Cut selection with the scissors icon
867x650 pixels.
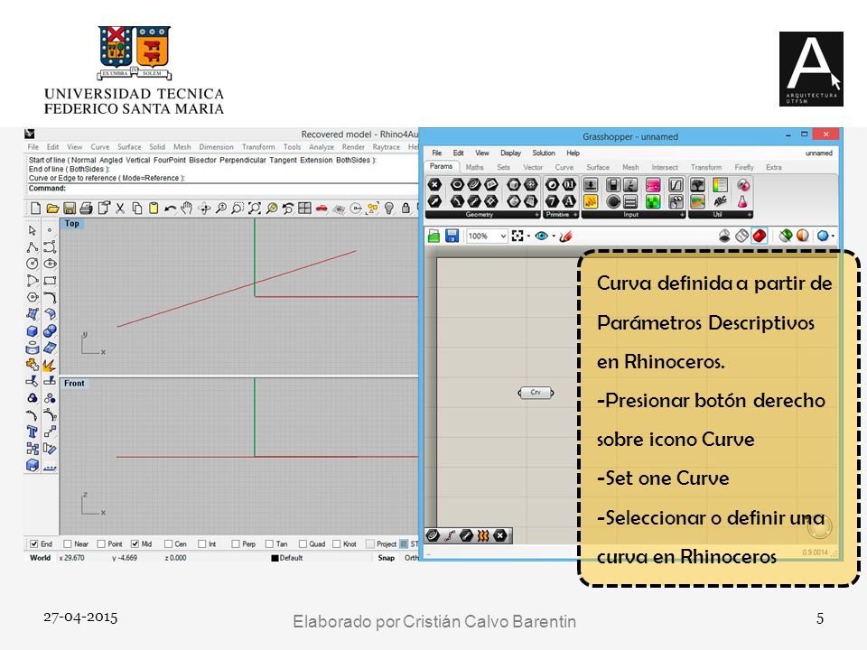click(120, 209)
